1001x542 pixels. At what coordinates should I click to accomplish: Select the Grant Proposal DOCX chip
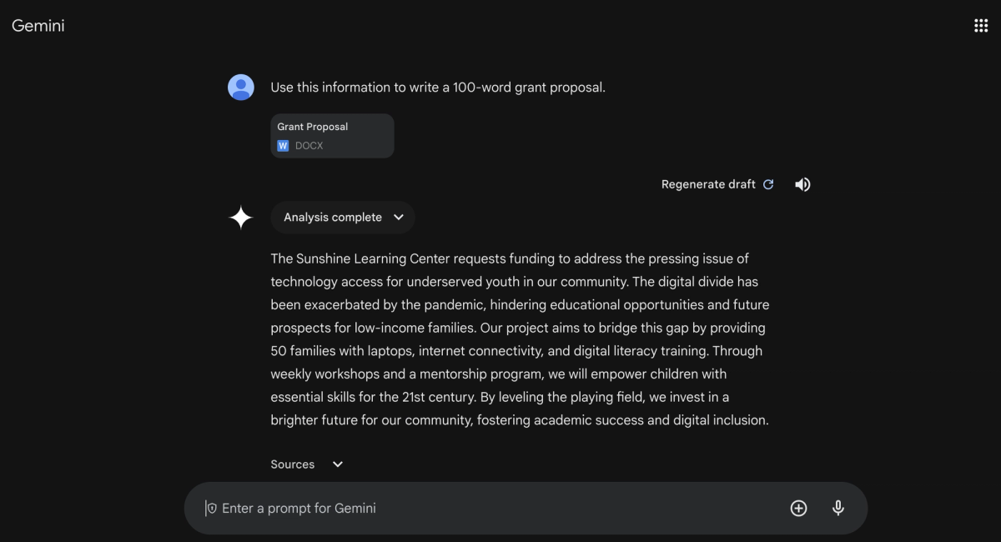[x=332, y=135]
